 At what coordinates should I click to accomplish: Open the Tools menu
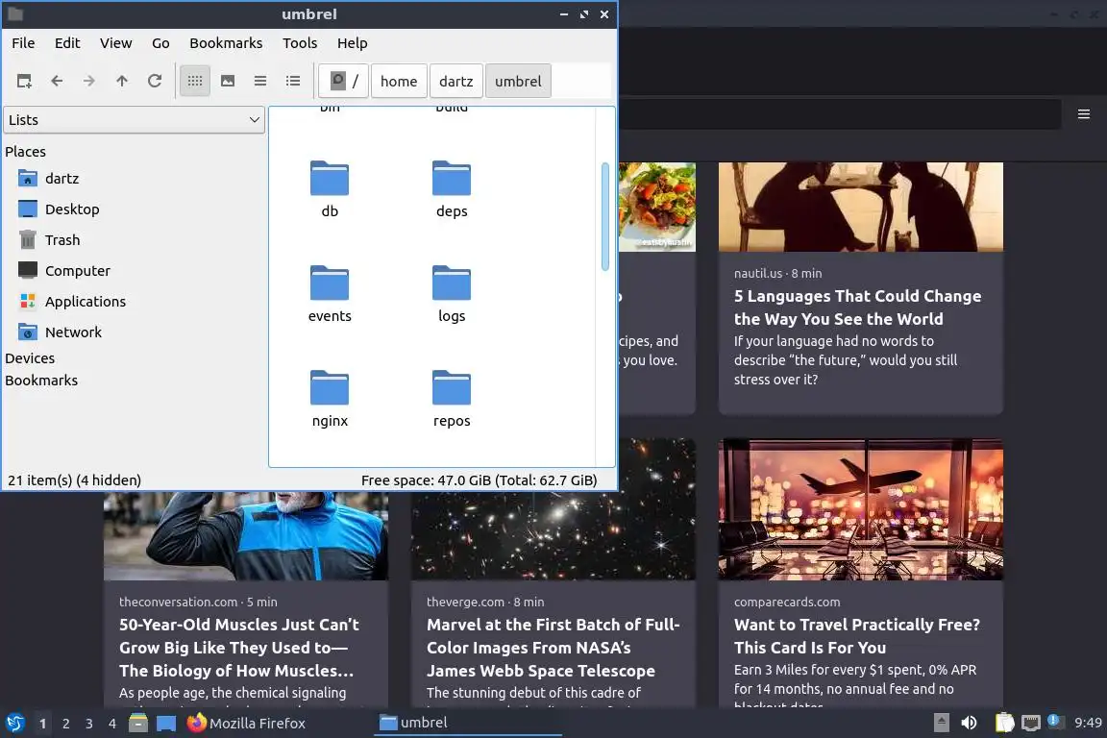(300, 43)
